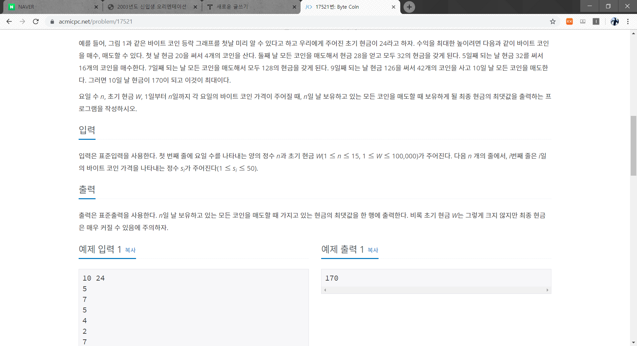Image resolution: width=637 pixels, height=346 pixels.
Task: Minimize the Chrome window
Action: (x=590, y=6)
